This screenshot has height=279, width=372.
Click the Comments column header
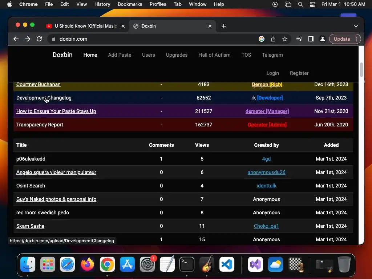(x=161, y=145)
